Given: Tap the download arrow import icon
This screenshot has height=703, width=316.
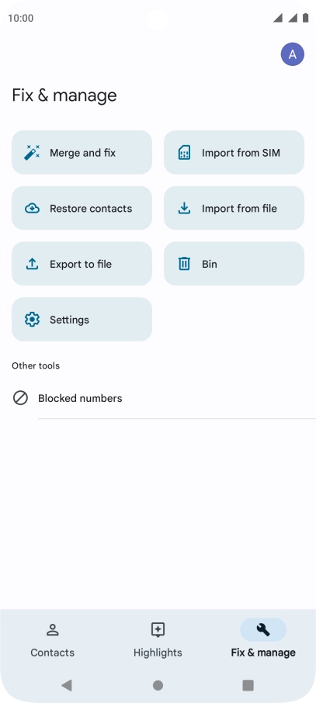Looking at the screenshot, I should (184, 208).
